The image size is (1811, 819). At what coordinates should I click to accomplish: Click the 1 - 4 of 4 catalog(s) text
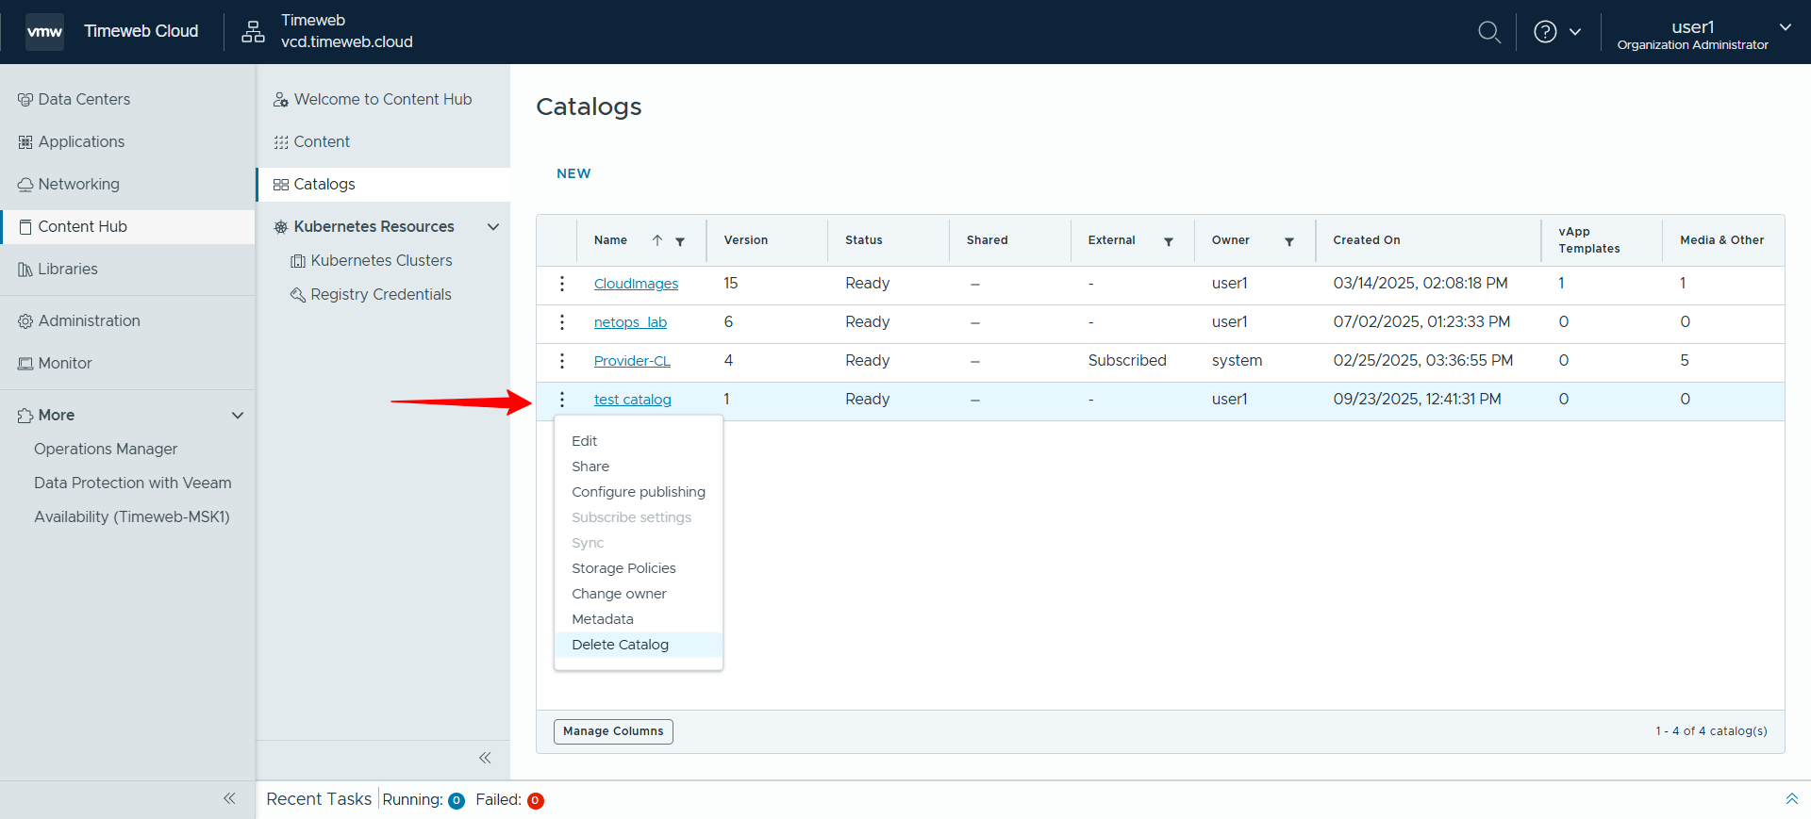pos(1711,731)
